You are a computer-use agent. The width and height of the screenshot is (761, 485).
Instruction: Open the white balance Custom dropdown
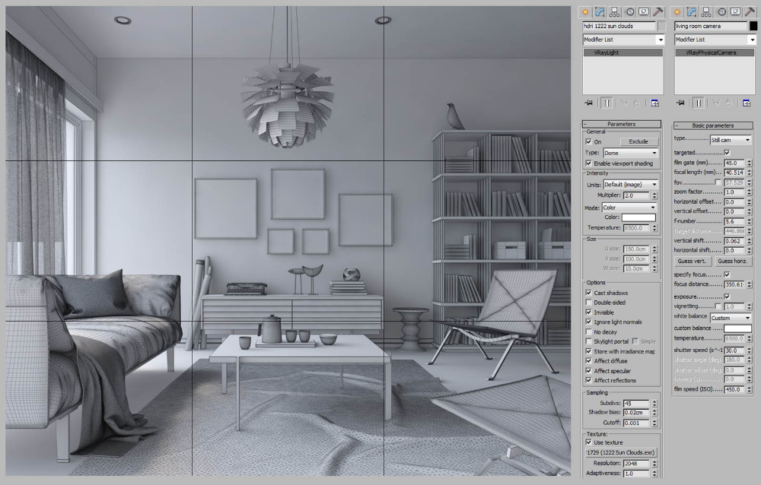pos(731,318)
